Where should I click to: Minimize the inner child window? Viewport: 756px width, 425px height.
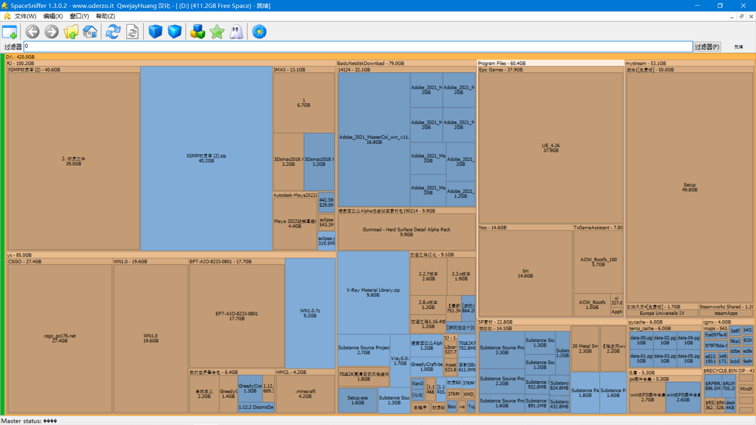tap(732, 17)
